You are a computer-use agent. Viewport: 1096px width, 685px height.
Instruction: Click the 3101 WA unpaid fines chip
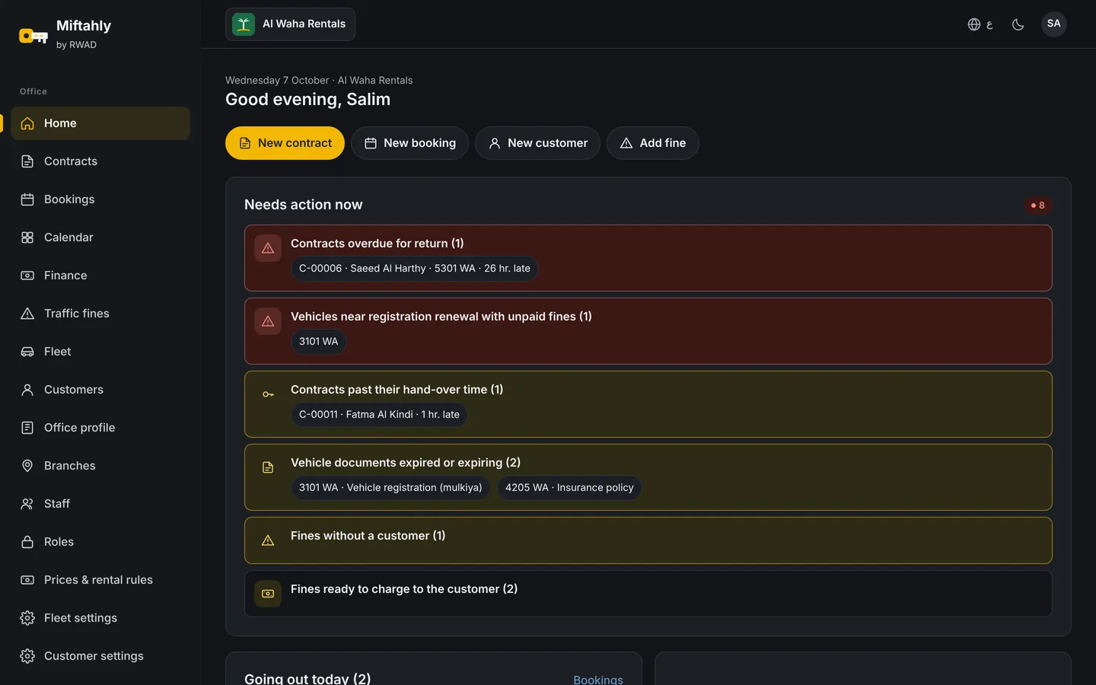(x=318, y=342)
